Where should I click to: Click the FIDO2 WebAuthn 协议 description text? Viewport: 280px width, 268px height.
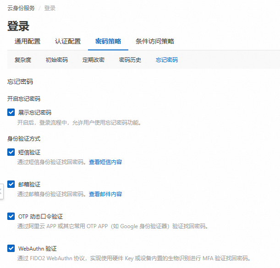coord(134,258)
